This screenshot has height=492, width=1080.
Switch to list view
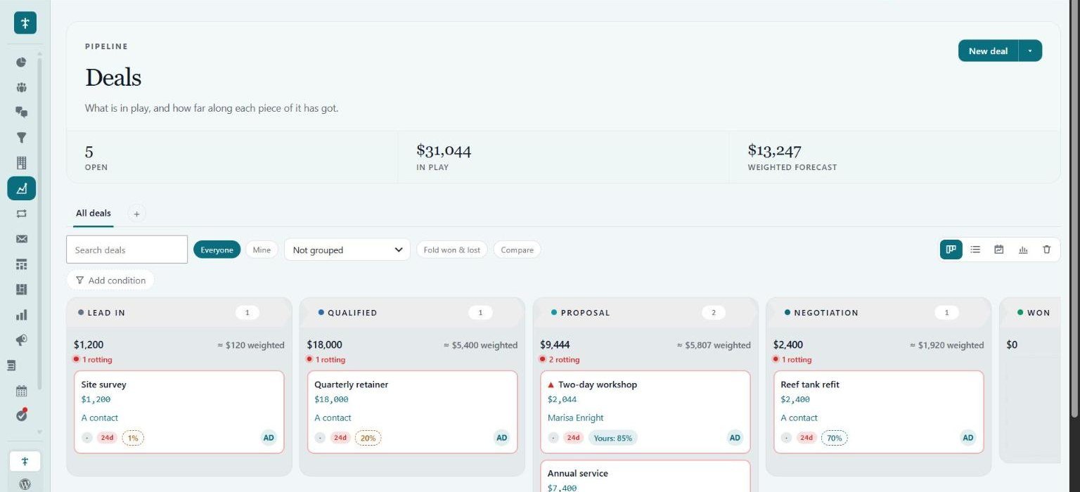point(975,250)
